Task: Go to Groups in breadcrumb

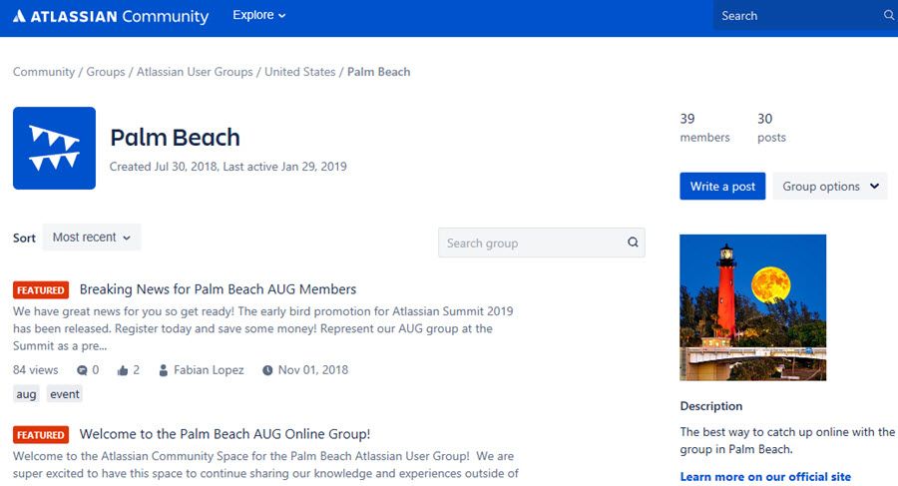Action: 106,72
